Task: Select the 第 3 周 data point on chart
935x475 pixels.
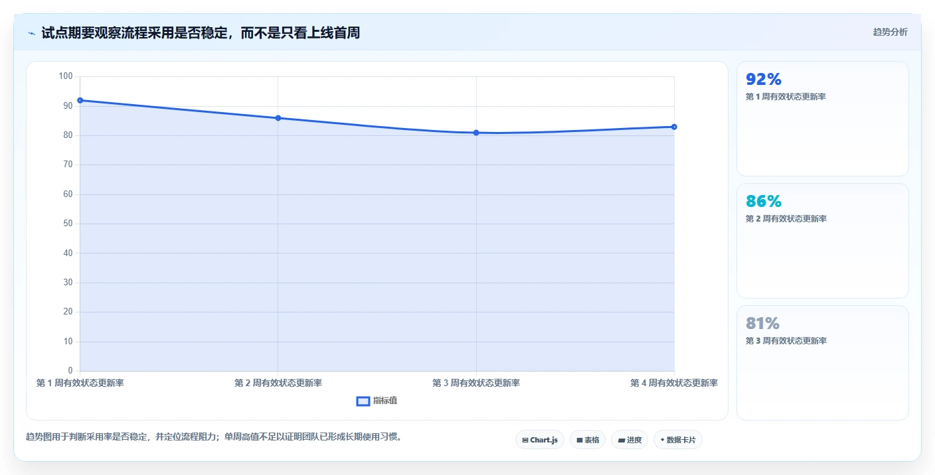Action: 476,133
